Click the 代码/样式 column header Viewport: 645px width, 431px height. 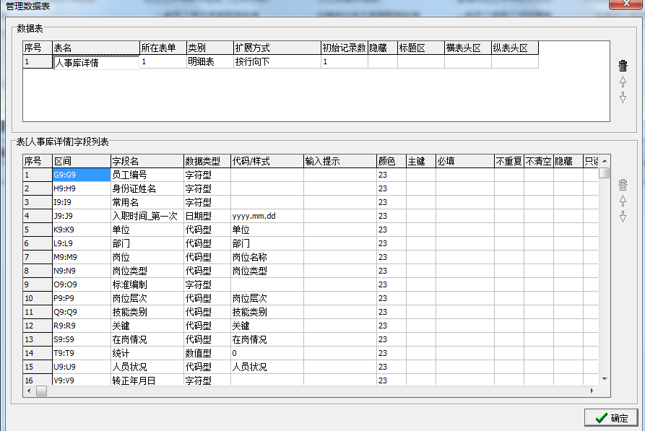(x=267, y=161)
